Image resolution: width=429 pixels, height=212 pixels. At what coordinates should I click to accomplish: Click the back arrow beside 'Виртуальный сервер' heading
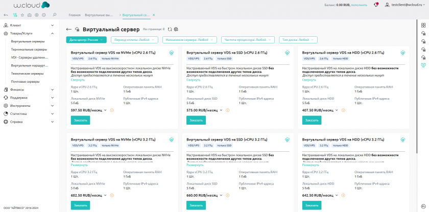coord(69,29)
